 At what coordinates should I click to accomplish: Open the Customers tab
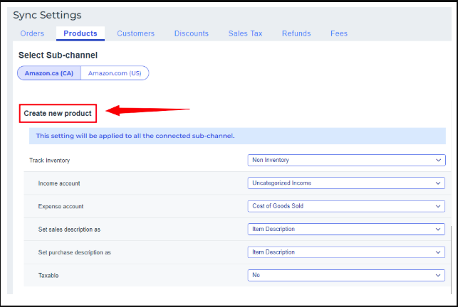(135, 33)
